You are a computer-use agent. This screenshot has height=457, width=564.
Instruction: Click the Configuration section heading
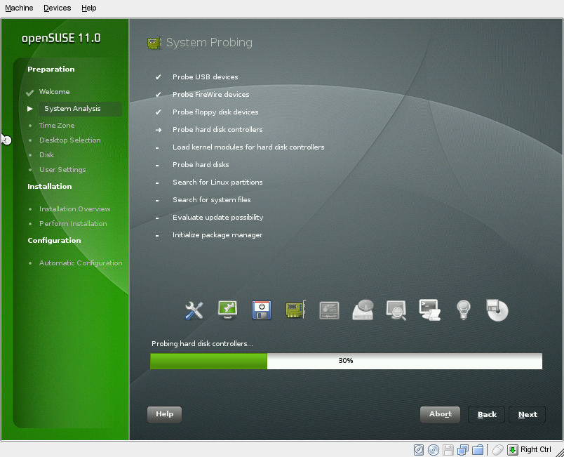click(x=54, y=240)
